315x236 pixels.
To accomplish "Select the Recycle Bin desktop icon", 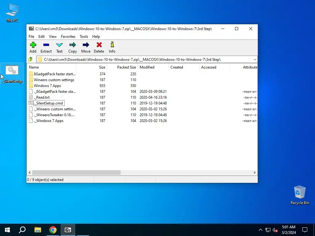I will (x=300, y=195).
